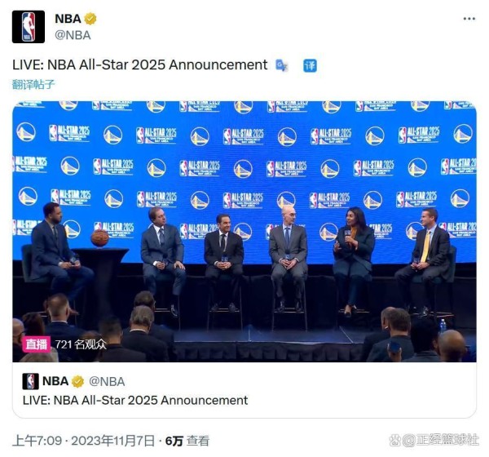Open the @NBA handle at top
The width and height of the screenshot is (489, 457).
(x=73, y=35)
